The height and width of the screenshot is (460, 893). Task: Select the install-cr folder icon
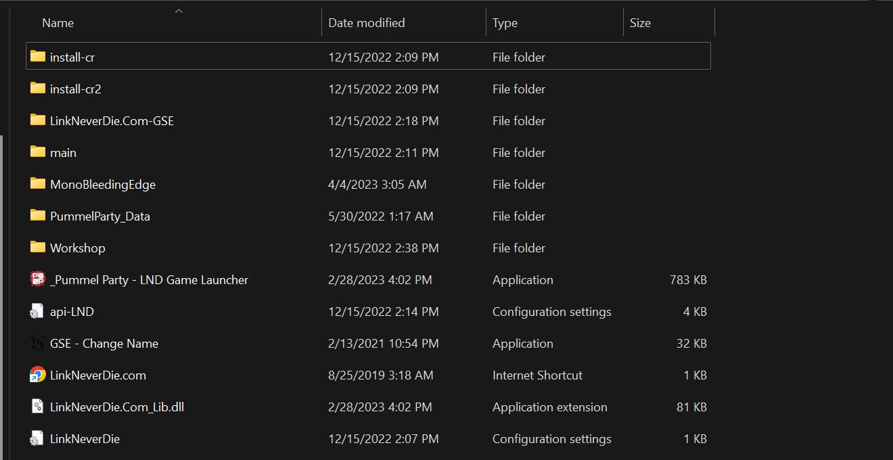click(x=38, y=57)
